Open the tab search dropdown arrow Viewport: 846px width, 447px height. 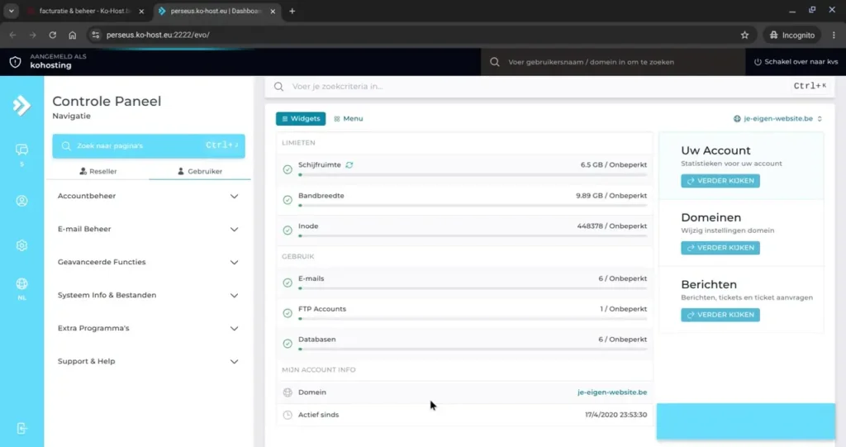[11, 11]
